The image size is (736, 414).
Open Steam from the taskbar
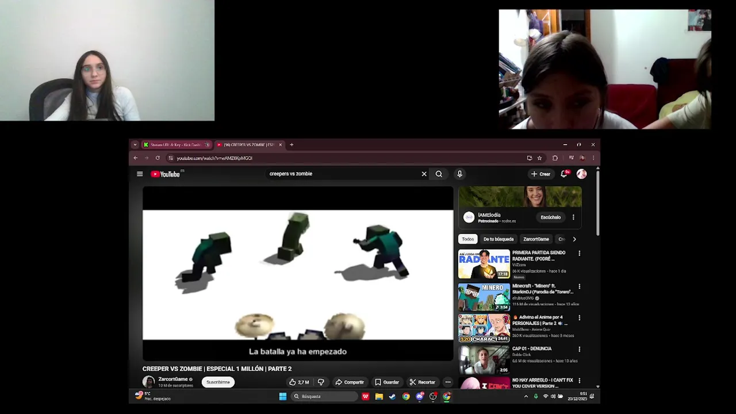tap(392, 396)
